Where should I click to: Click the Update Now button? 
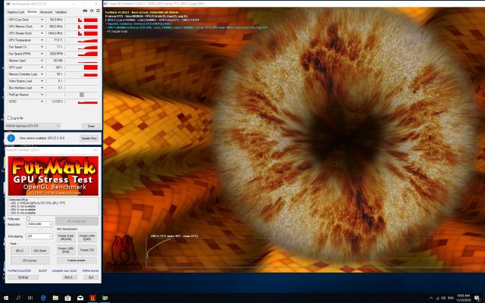click(x=88, y=139)
